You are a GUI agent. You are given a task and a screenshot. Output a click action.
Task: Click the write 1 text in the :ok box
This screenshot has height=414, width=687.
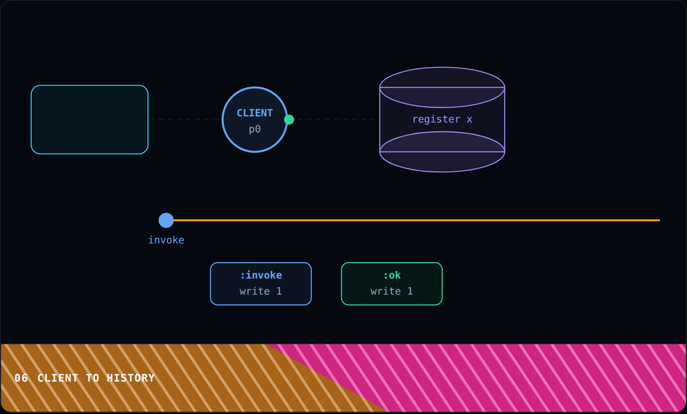(392, 291)
